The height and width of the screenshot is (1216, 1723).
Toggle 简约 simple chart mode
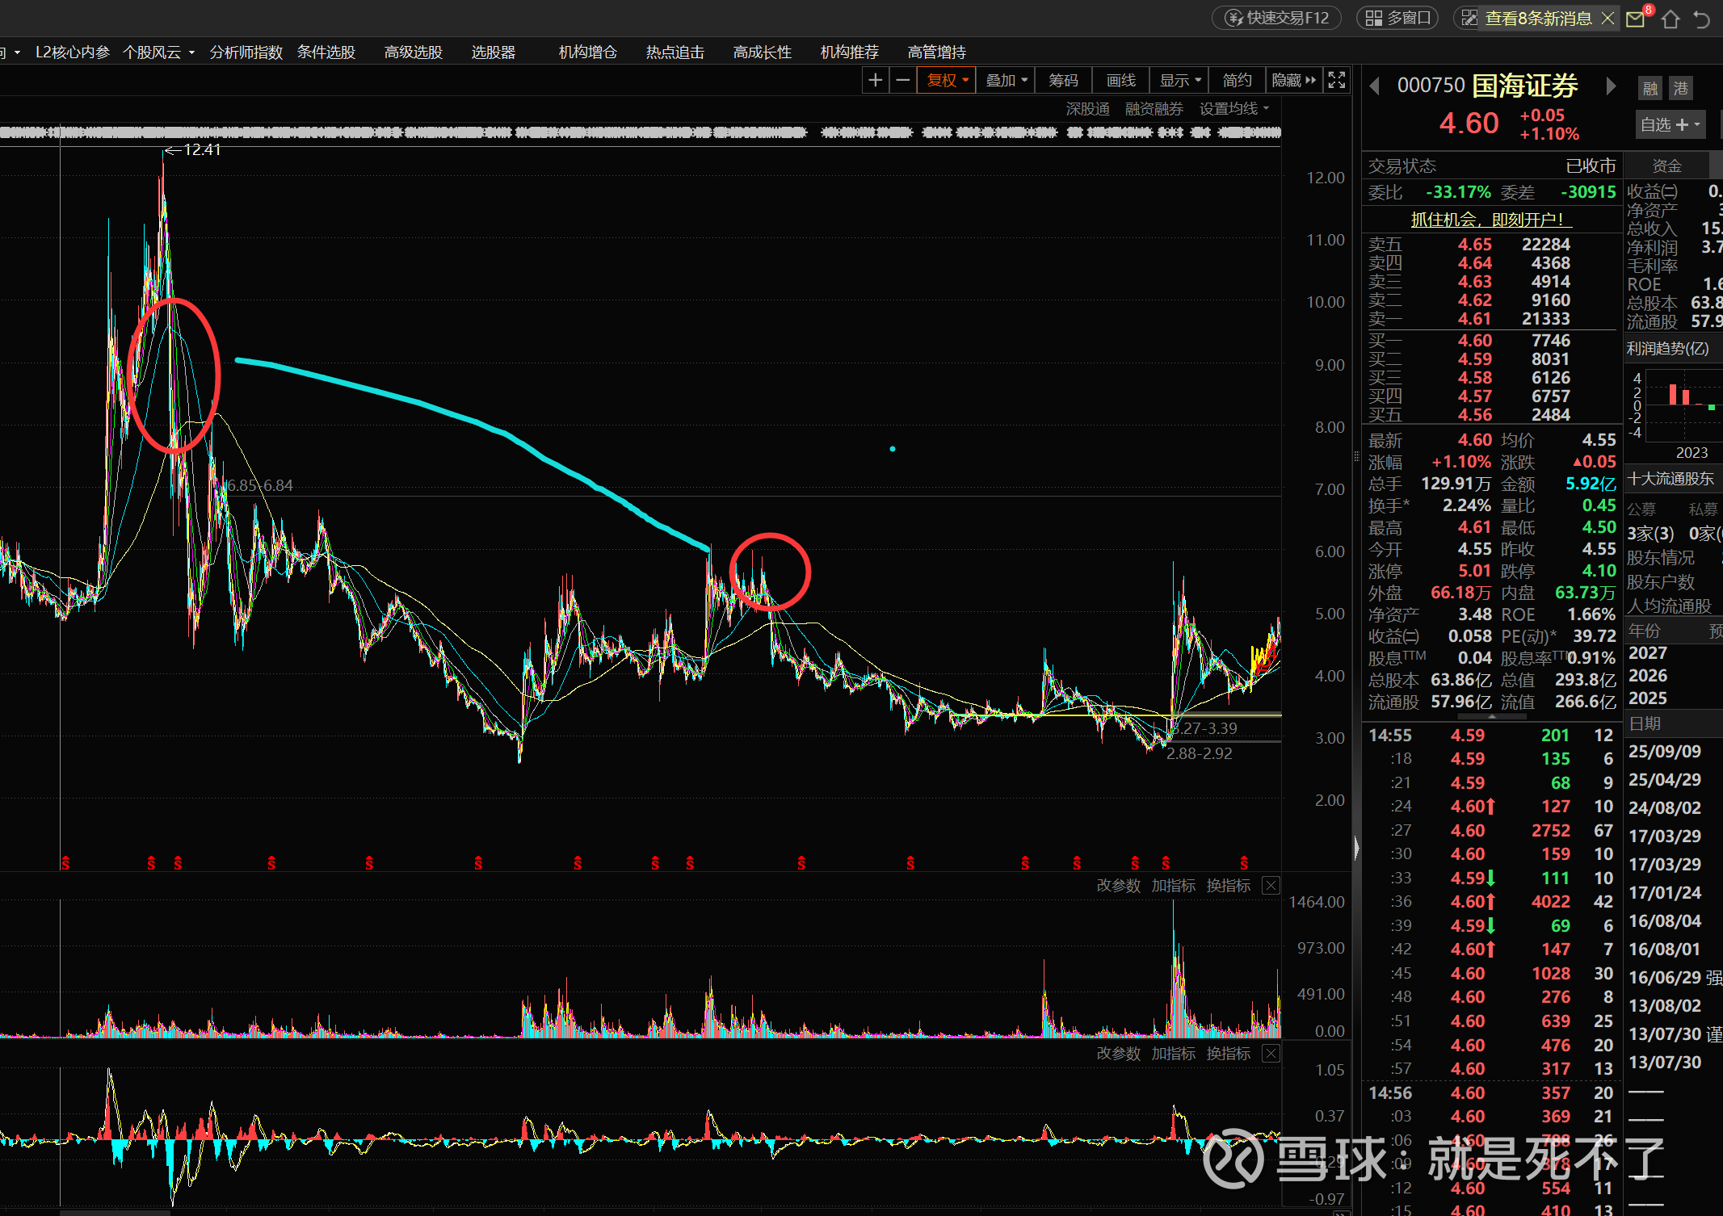1237,80
